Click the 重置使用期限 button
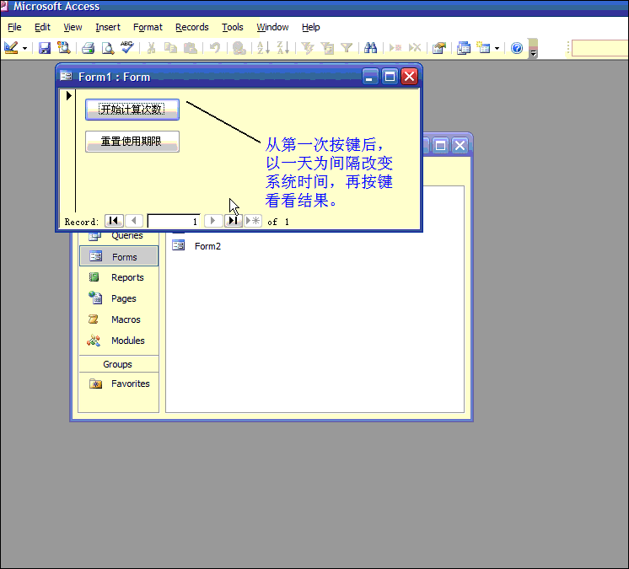Viewport: 629px width, 569px height. [x=132, y=142]
